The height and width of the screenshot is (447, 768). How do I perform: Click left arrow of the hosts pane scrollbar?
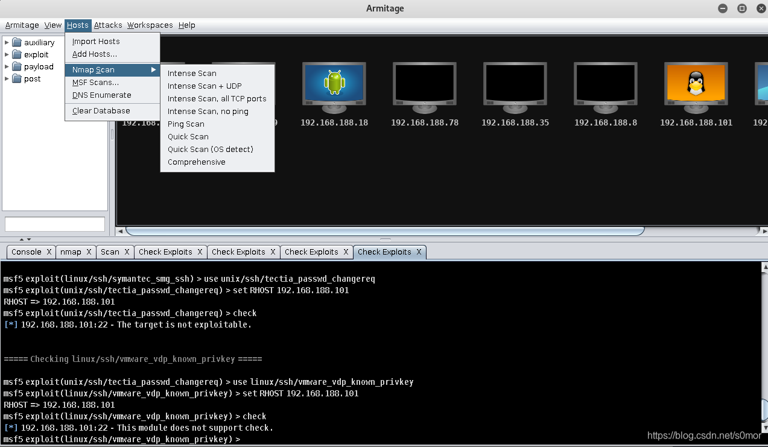pyautogui.click(x=121, y=231)
